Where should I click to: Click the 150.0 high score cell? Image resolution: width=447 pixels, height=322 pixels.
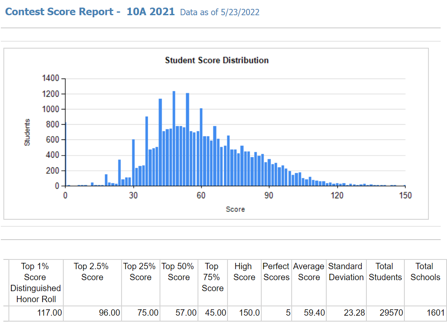[244, 313]
